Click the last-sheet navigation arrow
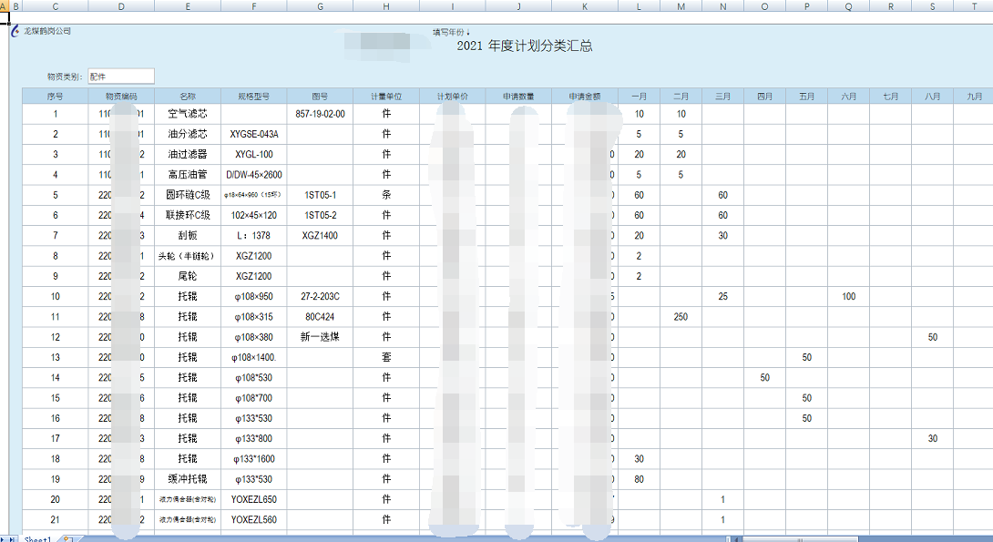This screenshot has height=542, width=993. click(11, 538)
